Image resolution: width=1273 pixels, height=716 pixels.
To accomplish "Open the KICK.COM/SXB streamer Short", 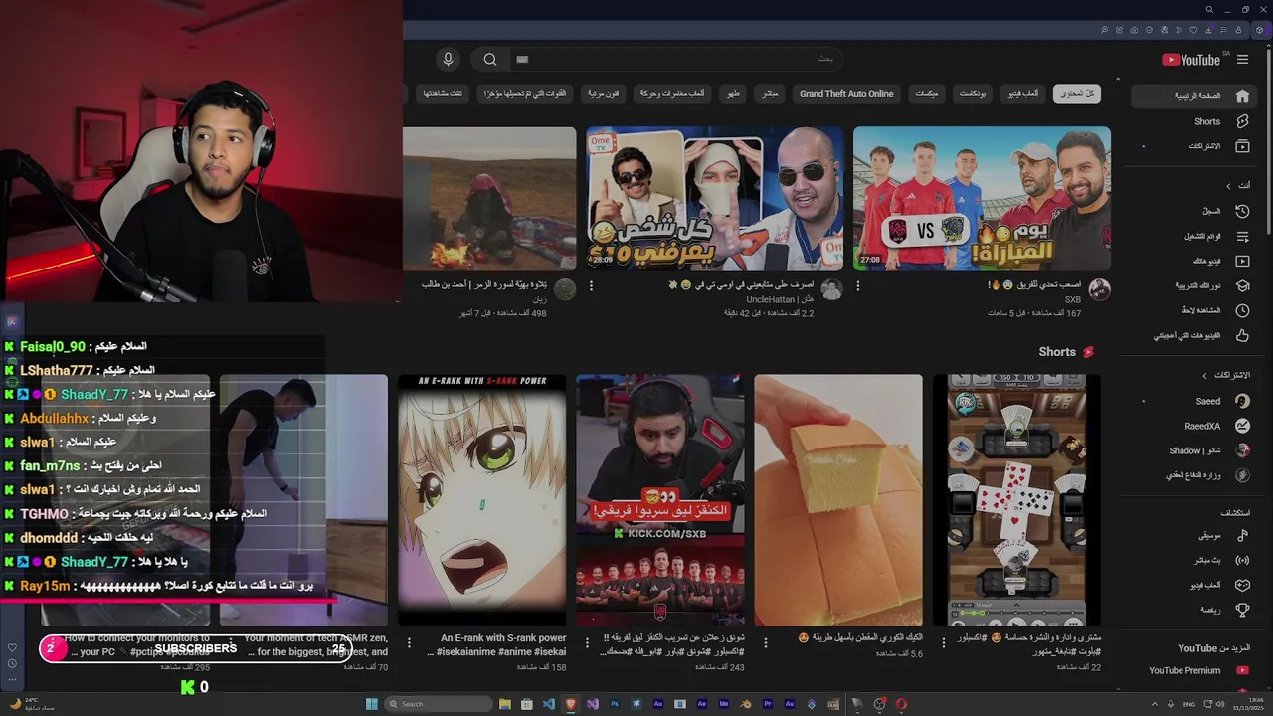I will [x=660, y=500].
